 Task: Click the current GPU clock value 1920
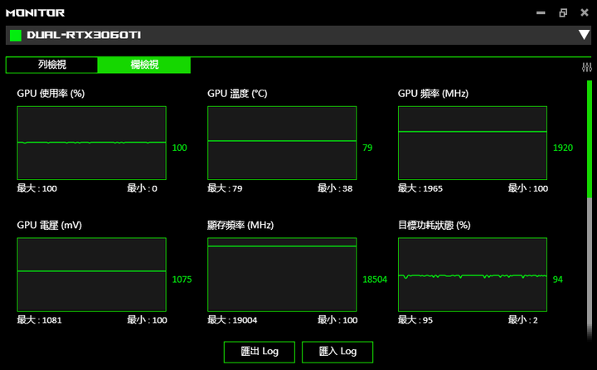563,148
